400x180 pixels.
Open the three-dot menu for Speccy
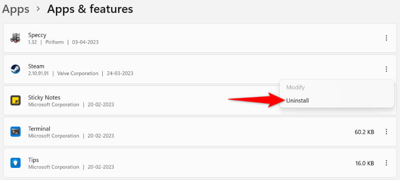386,38
